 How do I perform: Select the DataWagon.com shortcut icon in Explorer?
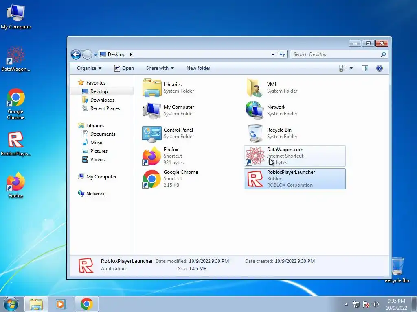pos(255,156)
